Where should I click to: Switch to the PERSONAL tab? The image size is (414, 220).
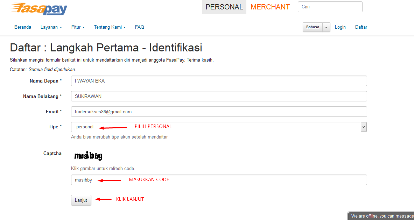pyautogui.click(x=224, y=7)
